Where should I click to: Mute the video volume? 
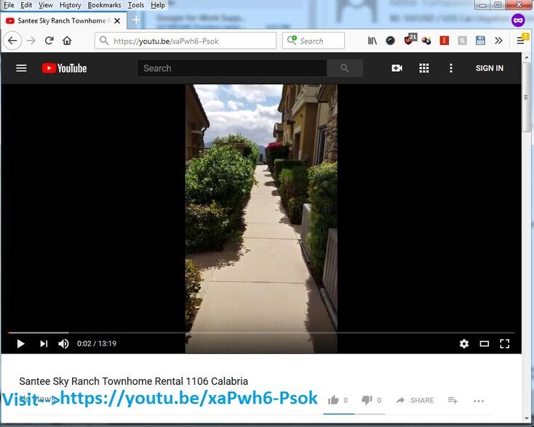point(63,343)
